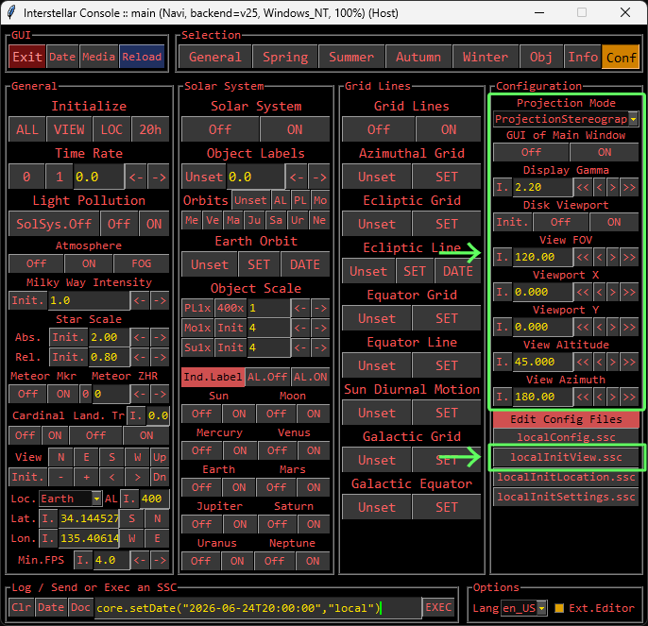The width and height of the screenshot is (648, 626).
Task: Click Initialize ALL button
Action: (x=27, y=129)
